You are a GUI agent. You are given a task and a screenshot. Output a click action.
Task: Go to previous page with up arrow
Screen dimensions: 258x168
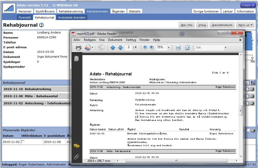[x=113, y=47]
